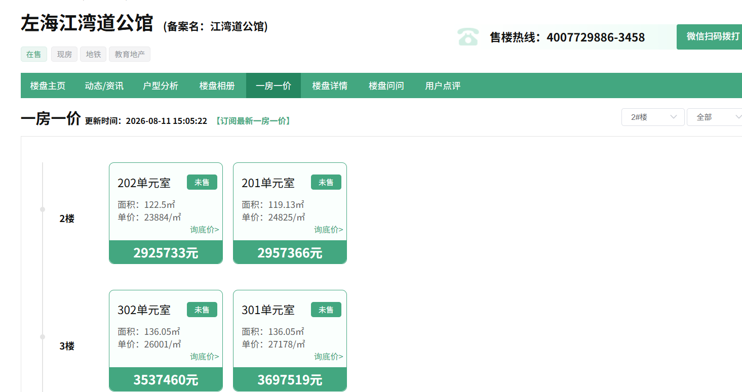Click the 3楼 floor label
The height and width of the screenshot is (392, 742).
(x=67, y=346)
